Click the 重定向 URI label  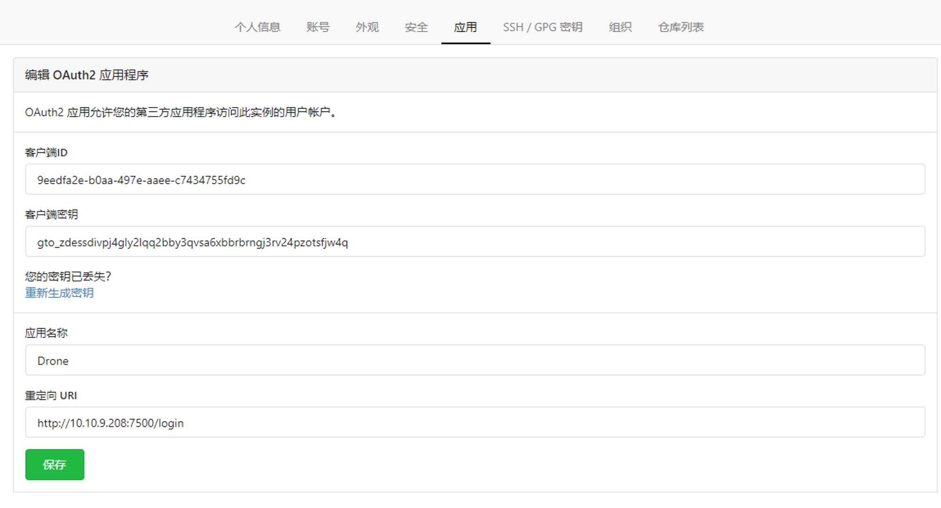point(51,396)
